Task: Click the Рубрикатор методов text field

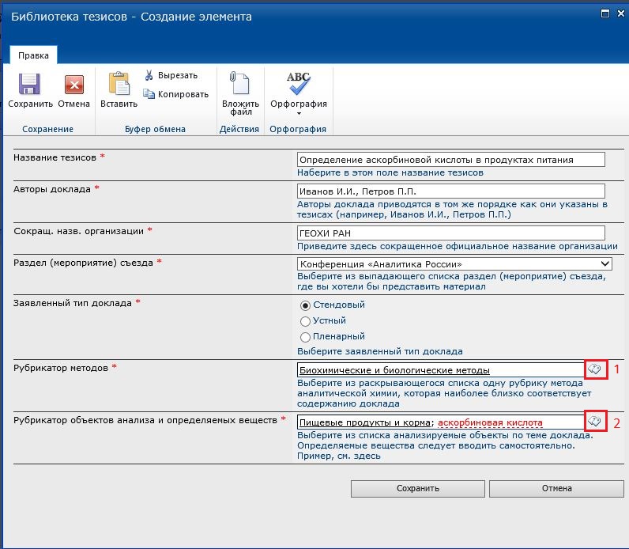Action: [441, 369]
